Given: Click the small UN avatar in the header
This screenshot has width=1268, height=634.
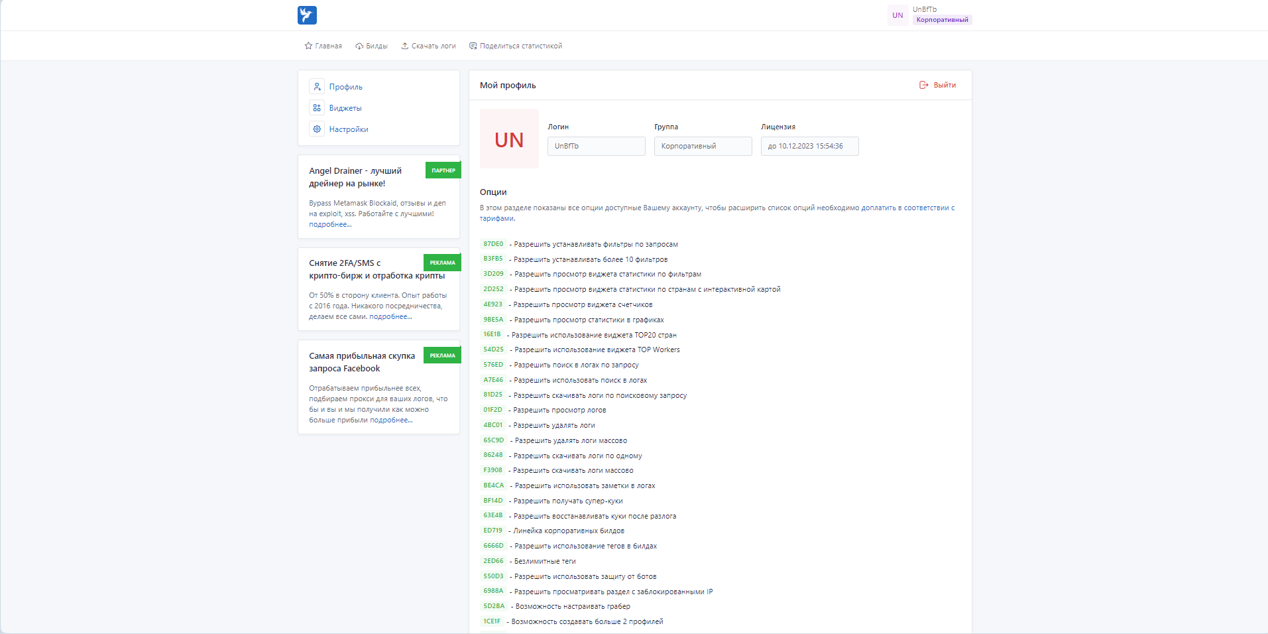Looking at the screenshot, I should 897,15.
